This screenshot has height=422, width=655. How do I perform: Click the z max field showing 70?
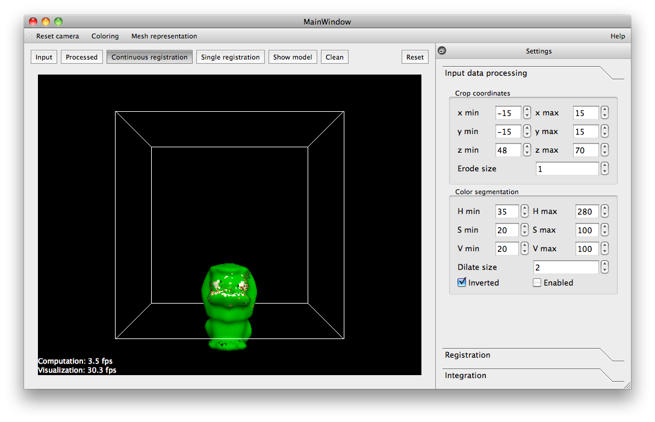[x=586, y=150]
